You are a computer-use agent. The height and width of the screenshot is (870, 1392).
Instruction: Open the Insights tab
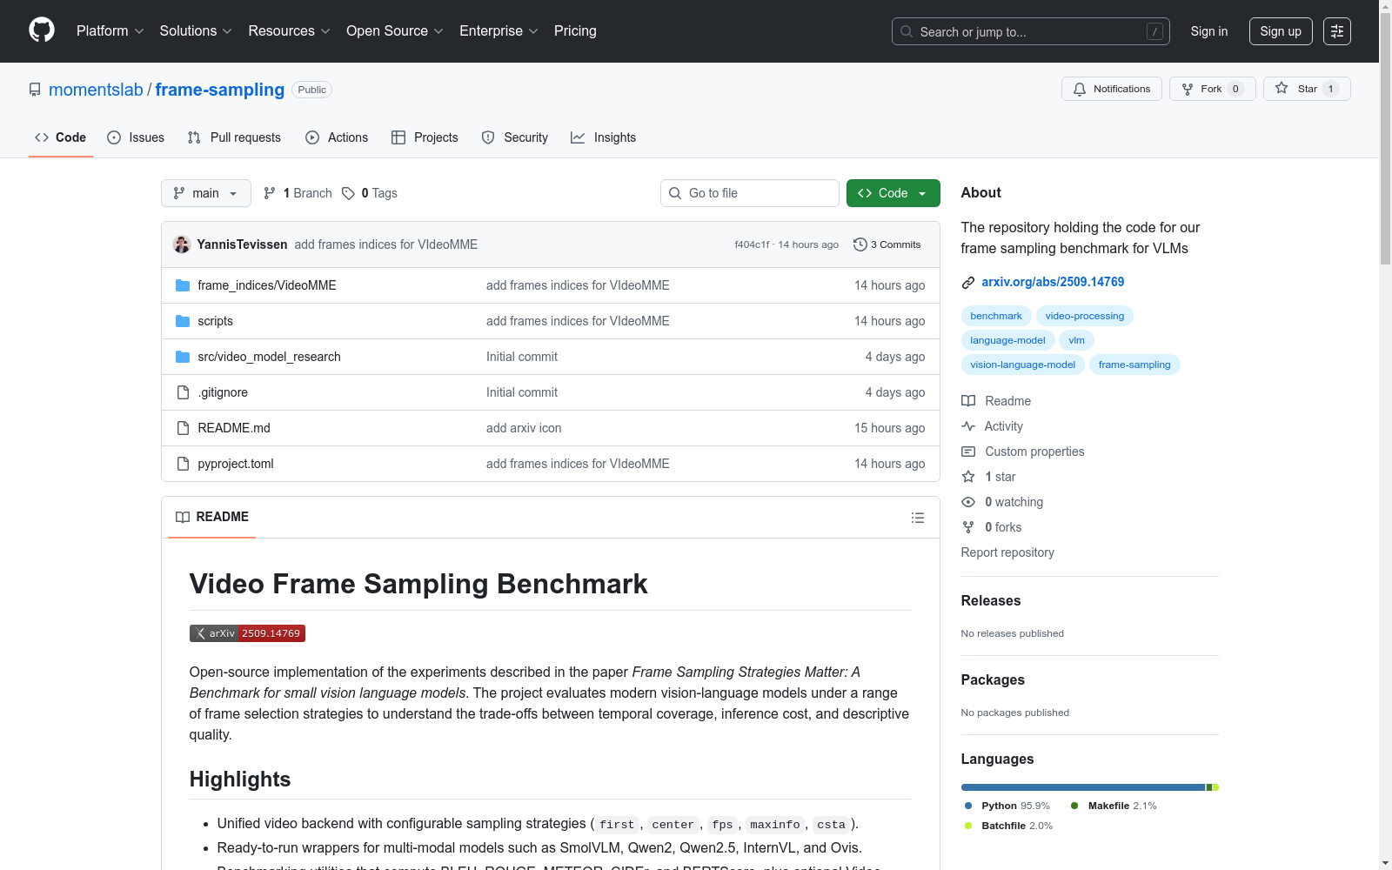[604, 137]
